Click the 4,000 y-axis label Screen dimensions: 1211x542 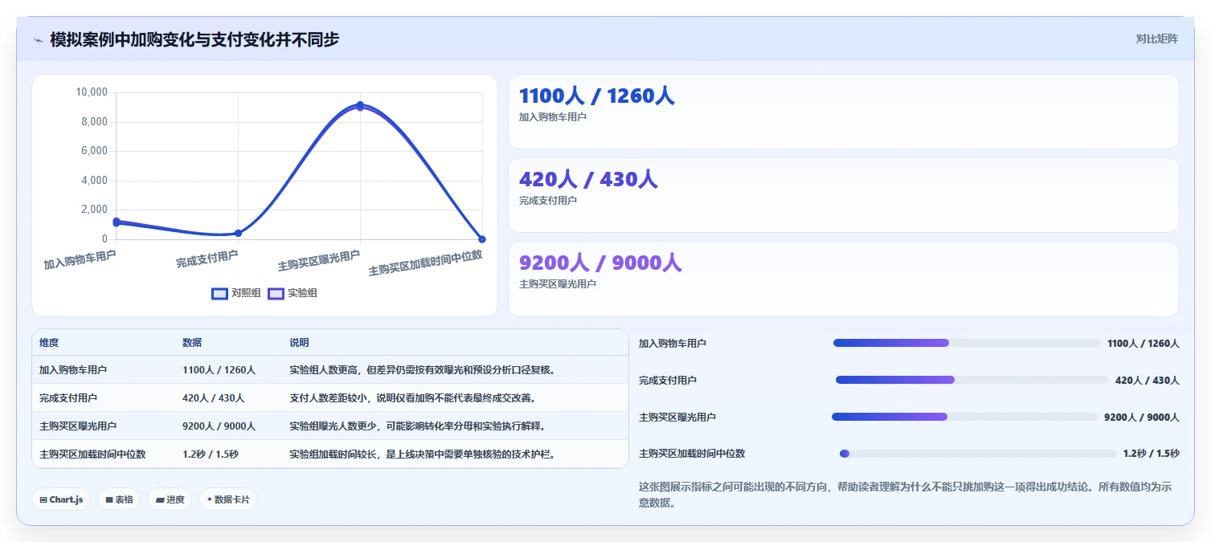tap(94, 181)
